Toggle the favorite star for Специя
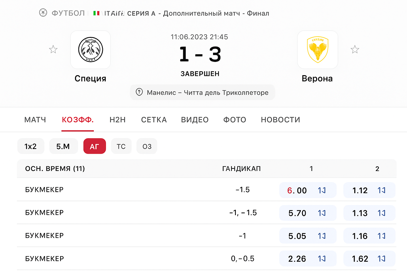The width and height of the screenshot is (407, 271). tap(53, 49)
